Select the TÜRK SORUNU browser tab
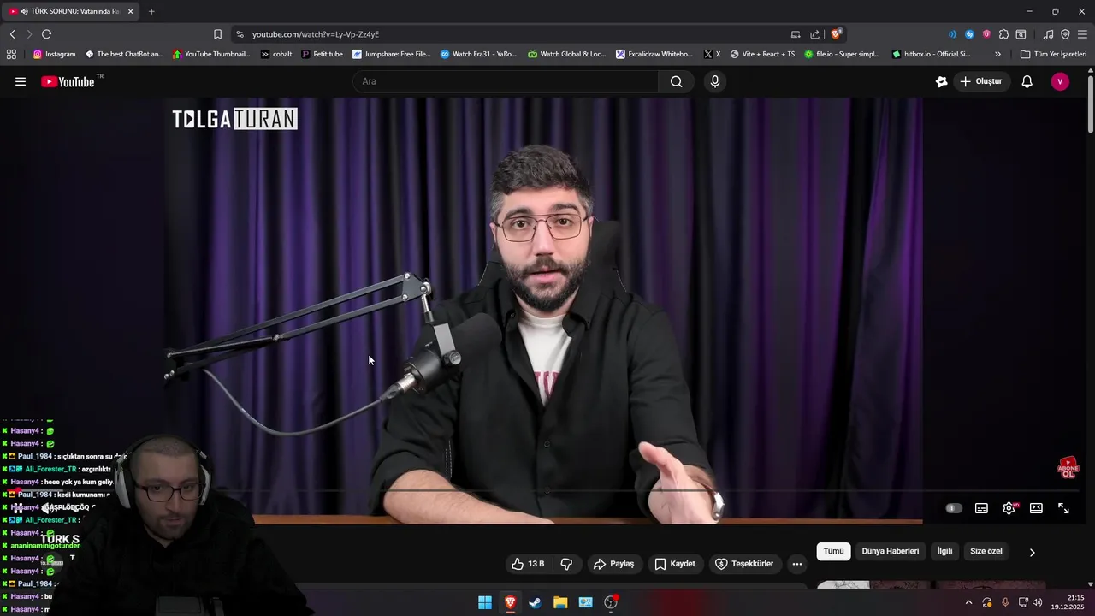The image size is (1095, 616). pos(68,11)
